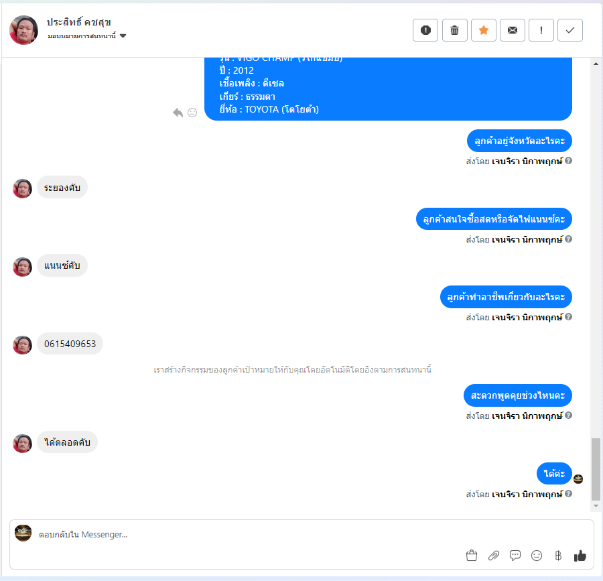603x581 pixels.
Task: Open the customer's profile picture in the header
Action: tap(24, 30)
